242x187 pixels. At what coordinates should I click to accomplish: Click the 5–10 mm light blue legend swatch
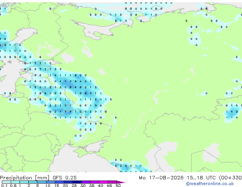tap(42, 182)
